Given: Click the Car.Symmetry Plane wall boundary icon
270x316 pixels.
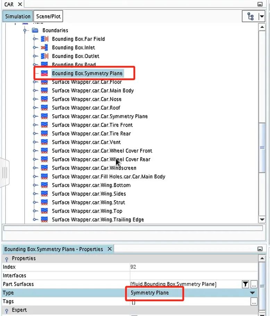Looking at the screenshot, I should 44,116.
